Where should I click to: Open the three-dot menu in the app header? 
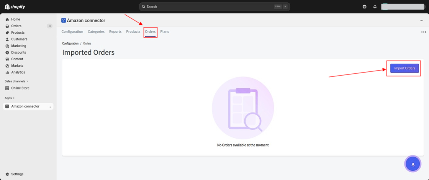[x=421, y=21]
